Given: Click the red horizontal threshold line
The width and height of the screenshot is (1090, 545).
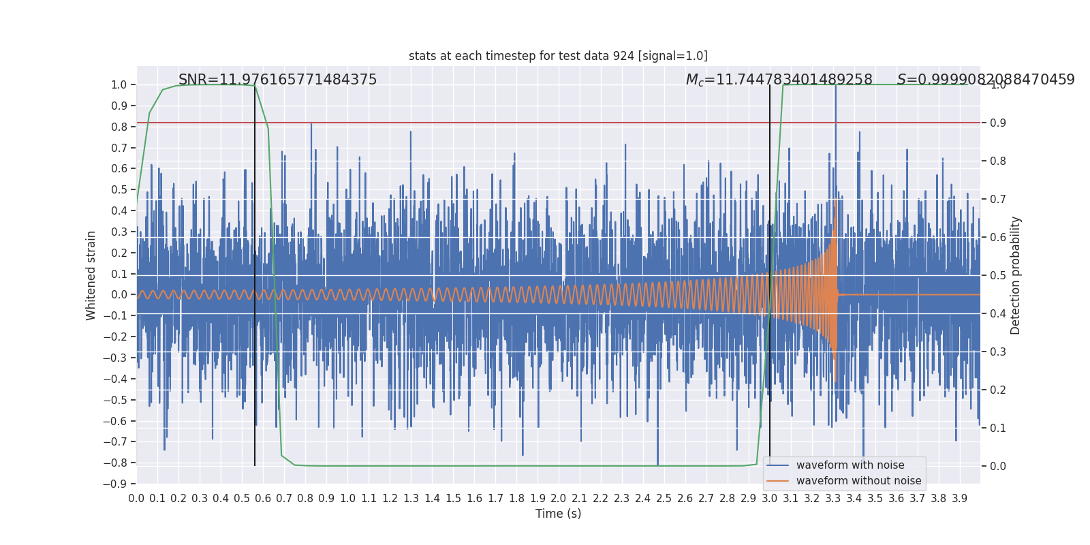Looking at the screenshot, I should pyautogui.click(x=558, y=123).
